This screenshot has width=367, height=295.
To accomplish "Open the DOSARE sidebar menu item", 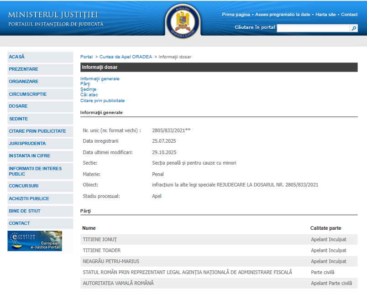I will click(18, 106).
